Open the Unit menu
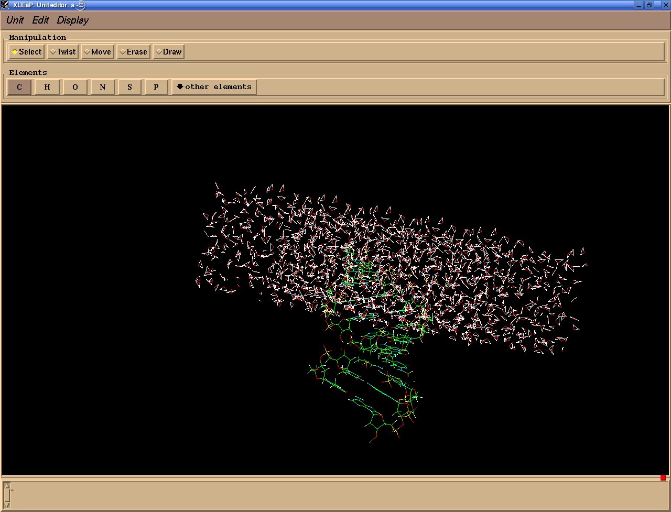Screen dimensions: 671x512 click(15, 20)
